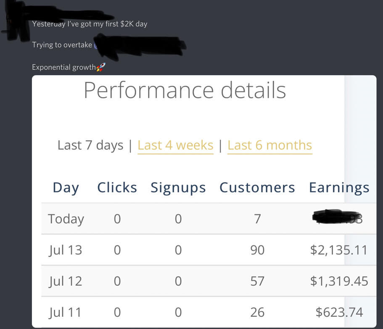Select the Jul 11 row label

[x=65, y=312]
